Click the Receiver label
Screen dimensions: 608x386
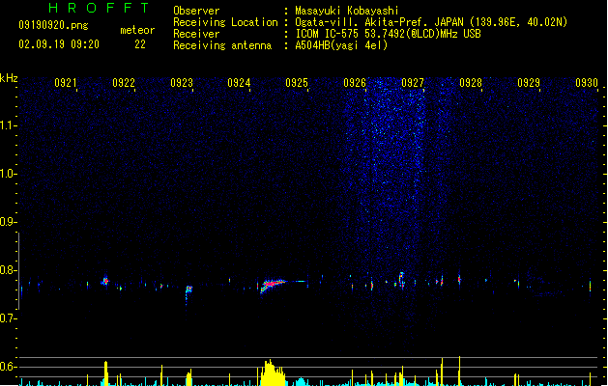[196, 34]
